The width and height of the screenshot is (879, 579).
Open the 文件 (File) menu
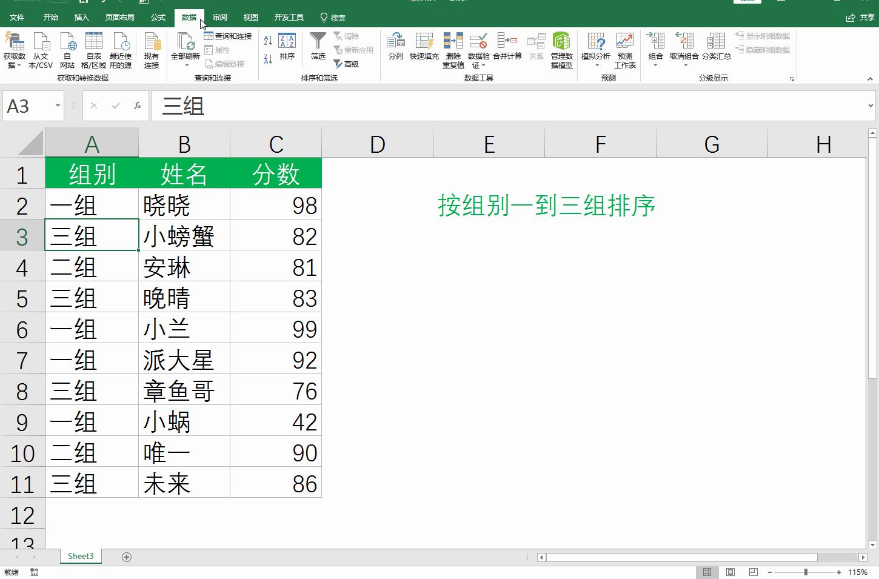pos(18,17)
